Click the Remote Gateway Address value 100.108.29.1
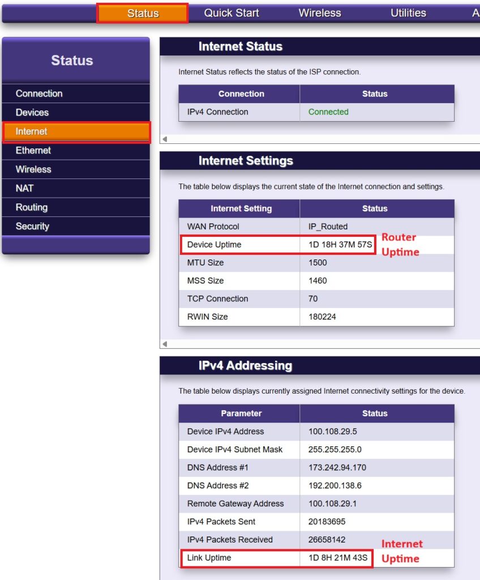 pyautogui.click(x=332, y=504)
